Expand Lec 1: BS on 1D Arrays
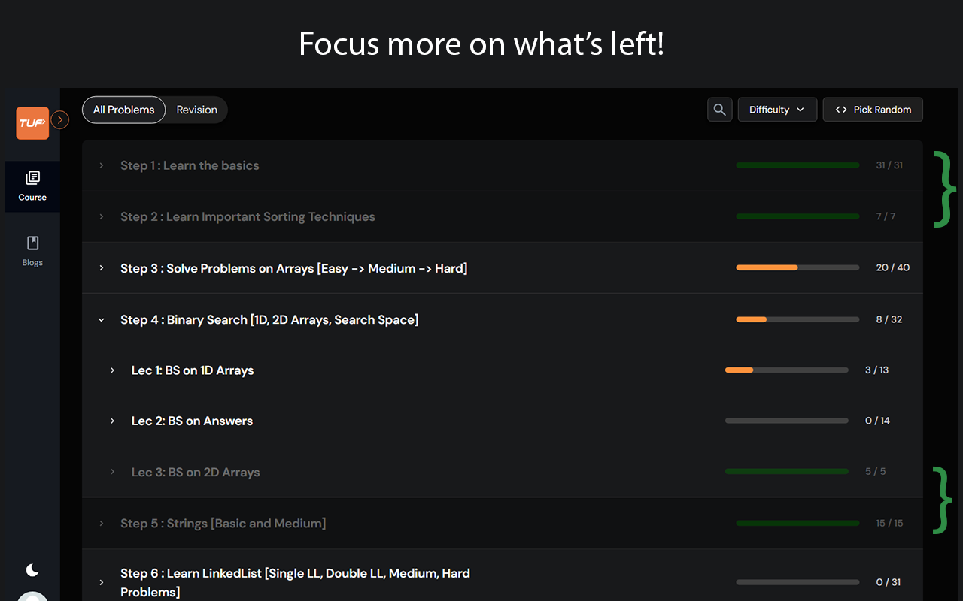 112,370
